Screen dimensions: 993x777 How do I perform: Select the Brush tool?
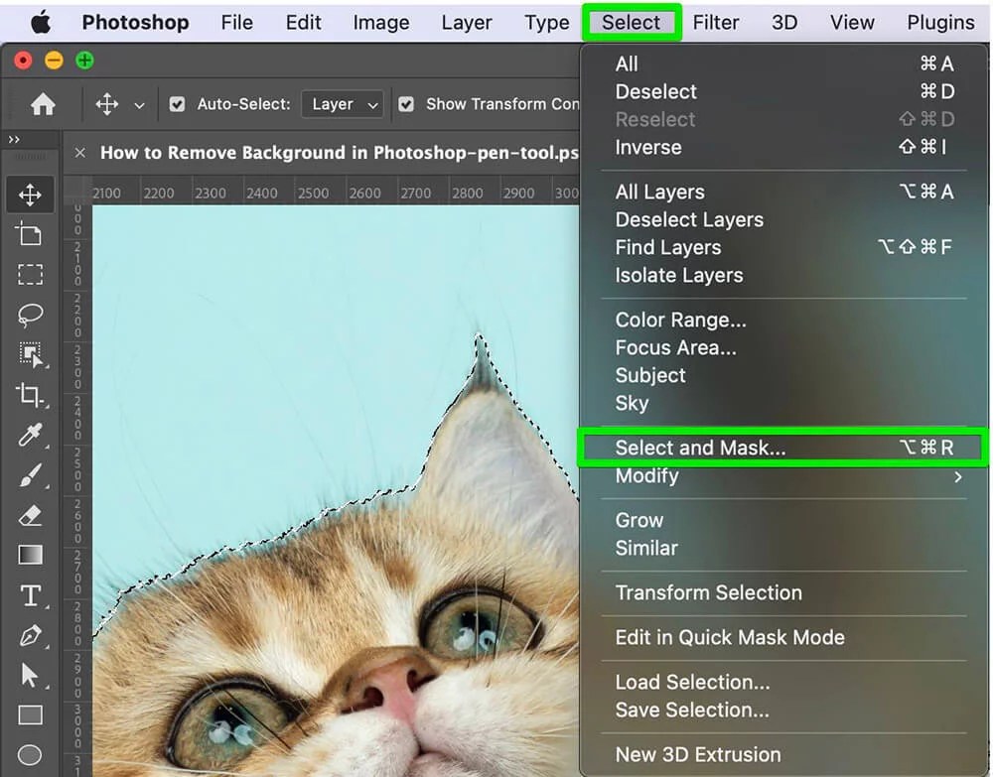click(x=30, y=474)
